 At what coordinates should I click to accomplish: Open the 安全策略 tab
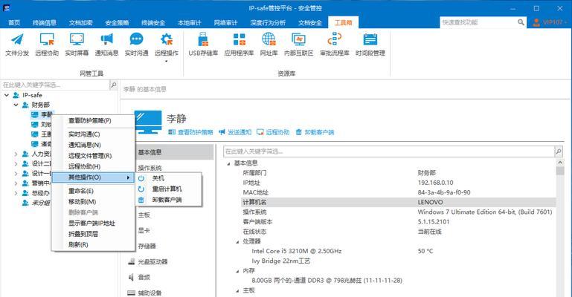click(117, 22)
